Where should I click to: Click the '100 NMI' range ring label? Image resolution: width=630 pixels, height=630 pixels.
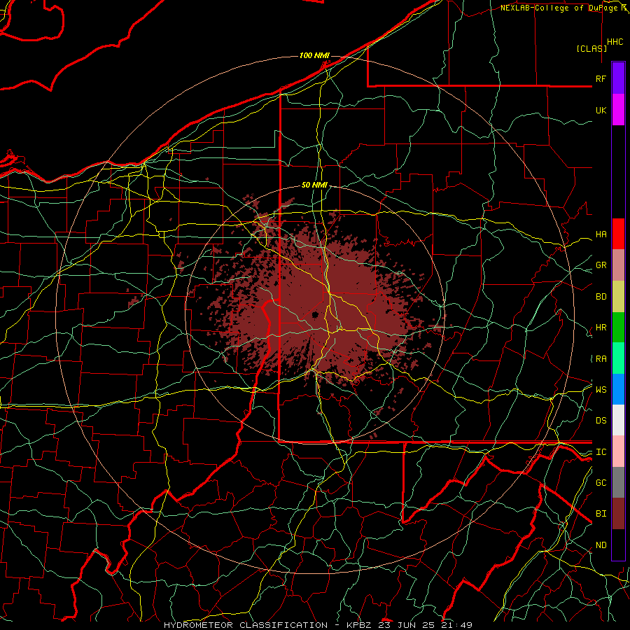pyautogui.click(x=314, y=55)
